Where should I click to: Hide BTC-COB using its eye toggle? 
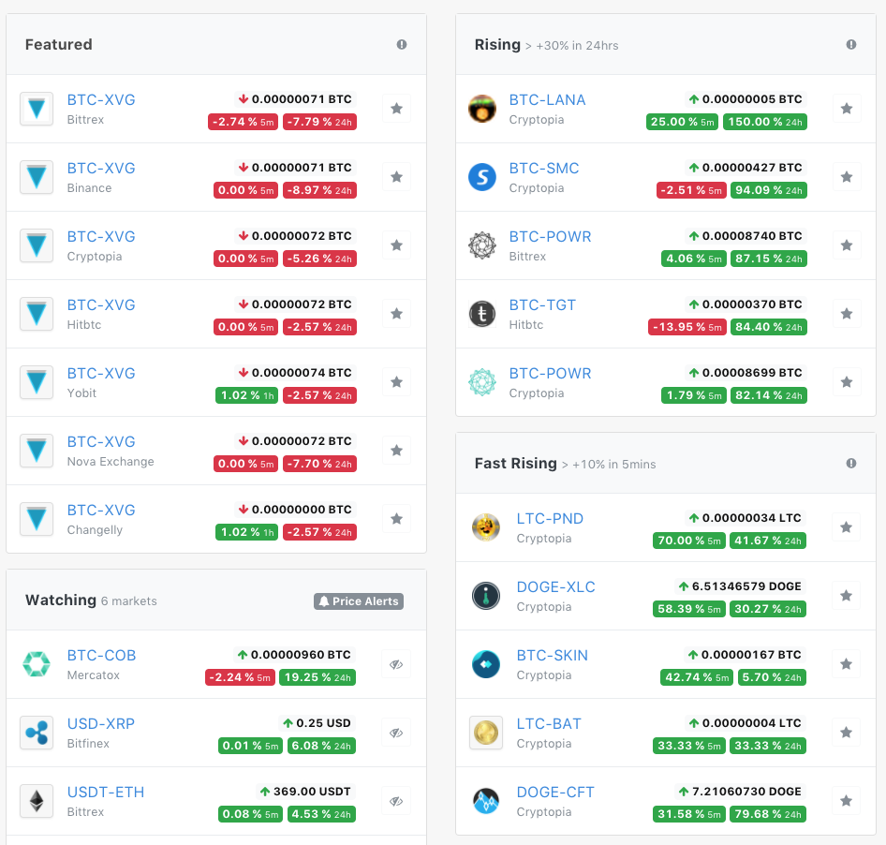click(x=395, y=664)
